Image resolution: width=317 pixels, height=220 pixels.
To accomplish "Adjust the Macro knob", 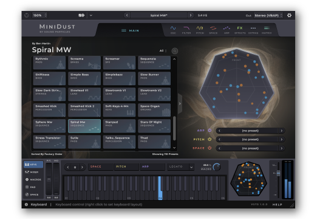I will [x=217, y=167].
